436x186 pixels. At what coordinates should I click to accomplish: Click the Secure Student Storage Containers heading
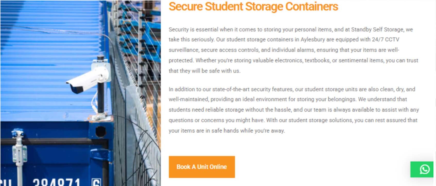pyautogui.click(x=253, y=7)
